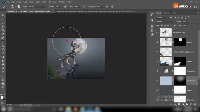Screen dimensions: 200x112
Task: Open the File menu
Action: coord(8,2)
